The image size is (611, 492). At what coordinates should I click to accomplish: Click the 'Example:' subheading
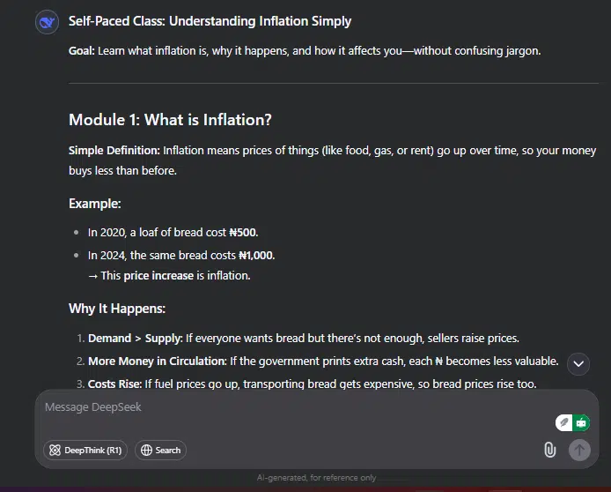(95, 204)
